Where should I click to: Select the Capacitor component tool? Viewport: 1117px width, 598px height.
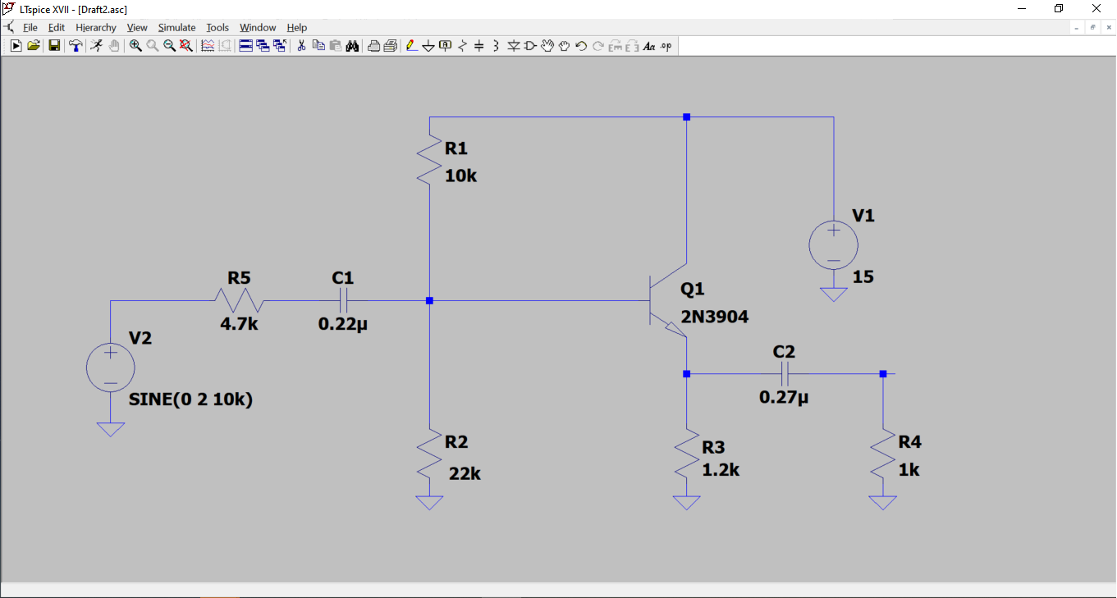[x=477, y=45]
